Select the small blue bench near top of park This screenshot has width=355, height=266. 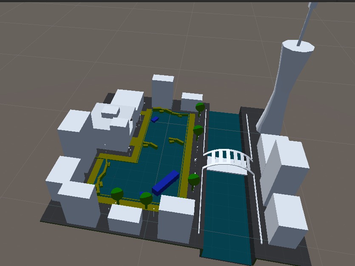coord(155,120)
